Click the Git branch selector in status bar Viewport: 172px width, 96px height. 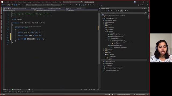pyautogui.click(x=124, y=94)
